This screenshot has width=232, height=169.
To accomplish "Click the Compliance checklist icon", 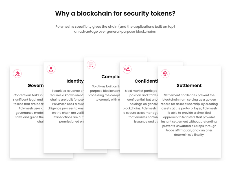I will tap(91, 65).
